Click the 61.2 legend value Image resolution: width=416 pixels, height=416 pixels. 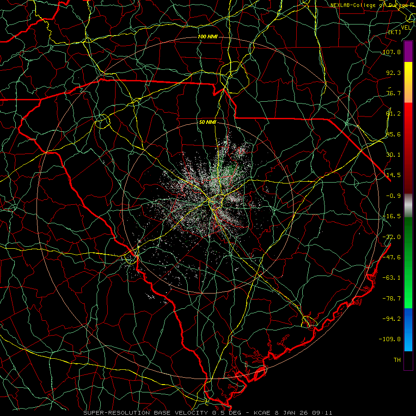point(393,114)
